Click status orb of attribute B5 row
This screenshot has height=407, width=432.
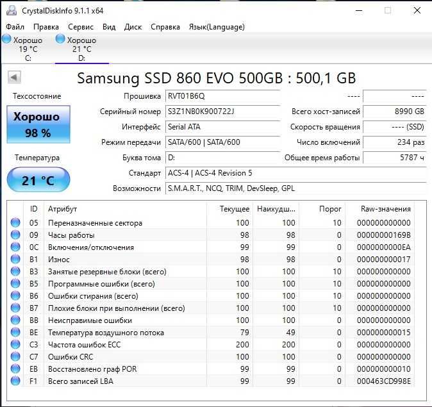click(15, 283)
